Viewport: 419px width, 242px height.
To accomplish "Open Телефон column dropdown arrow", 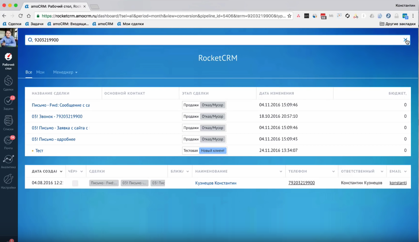I will pos(334,171).
